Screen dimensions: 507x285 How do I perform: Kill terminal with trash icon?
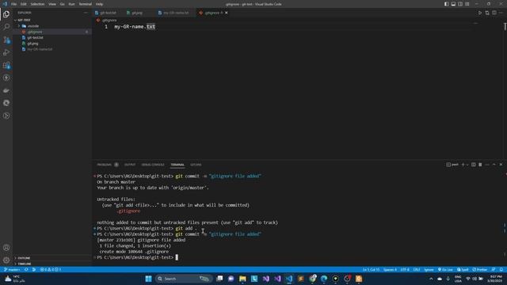point(480,165)
